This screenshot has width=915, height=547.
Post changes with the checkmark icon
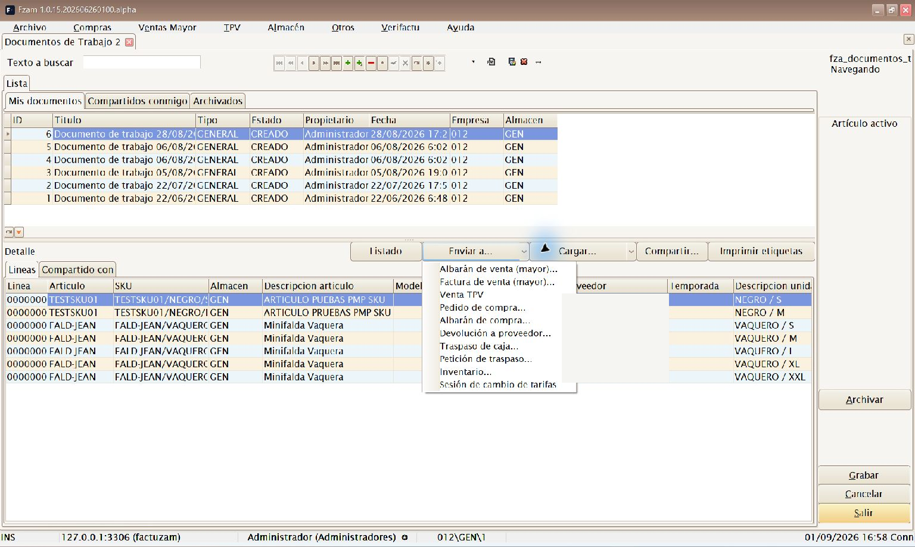point(394,62)
